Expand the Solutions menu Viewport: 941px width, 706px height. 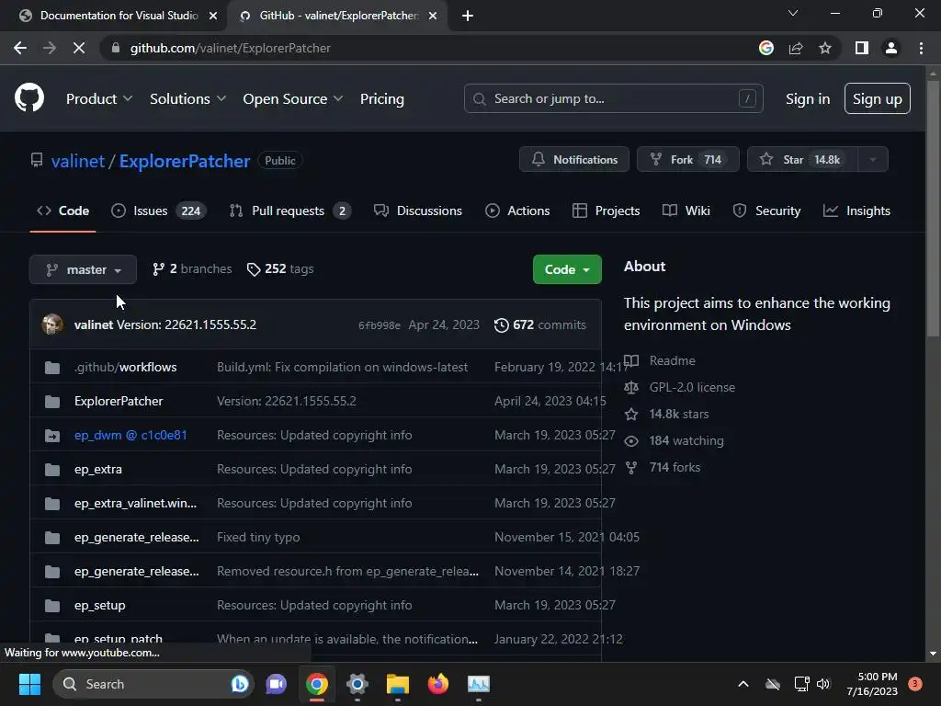[187, 99]
